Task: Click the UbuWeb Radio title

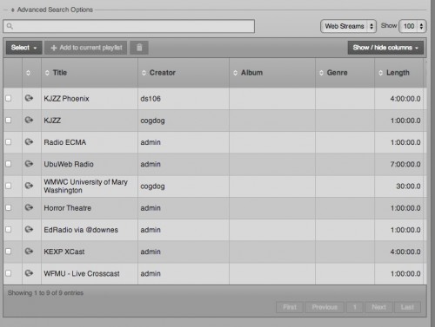Action: coord(69,164)
